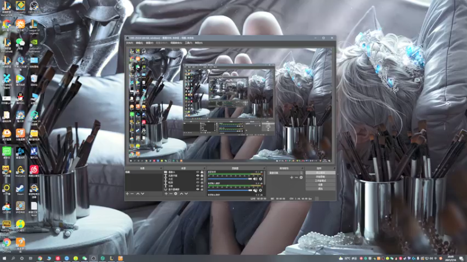Remove the transition with the Scene Transitions minus button
467x262 pixels.
pyautogui.click(x=297, y=178)
